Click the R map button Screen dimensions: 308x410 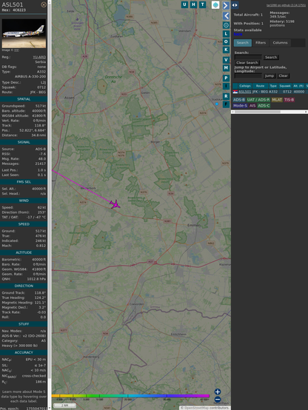[226, 96]
